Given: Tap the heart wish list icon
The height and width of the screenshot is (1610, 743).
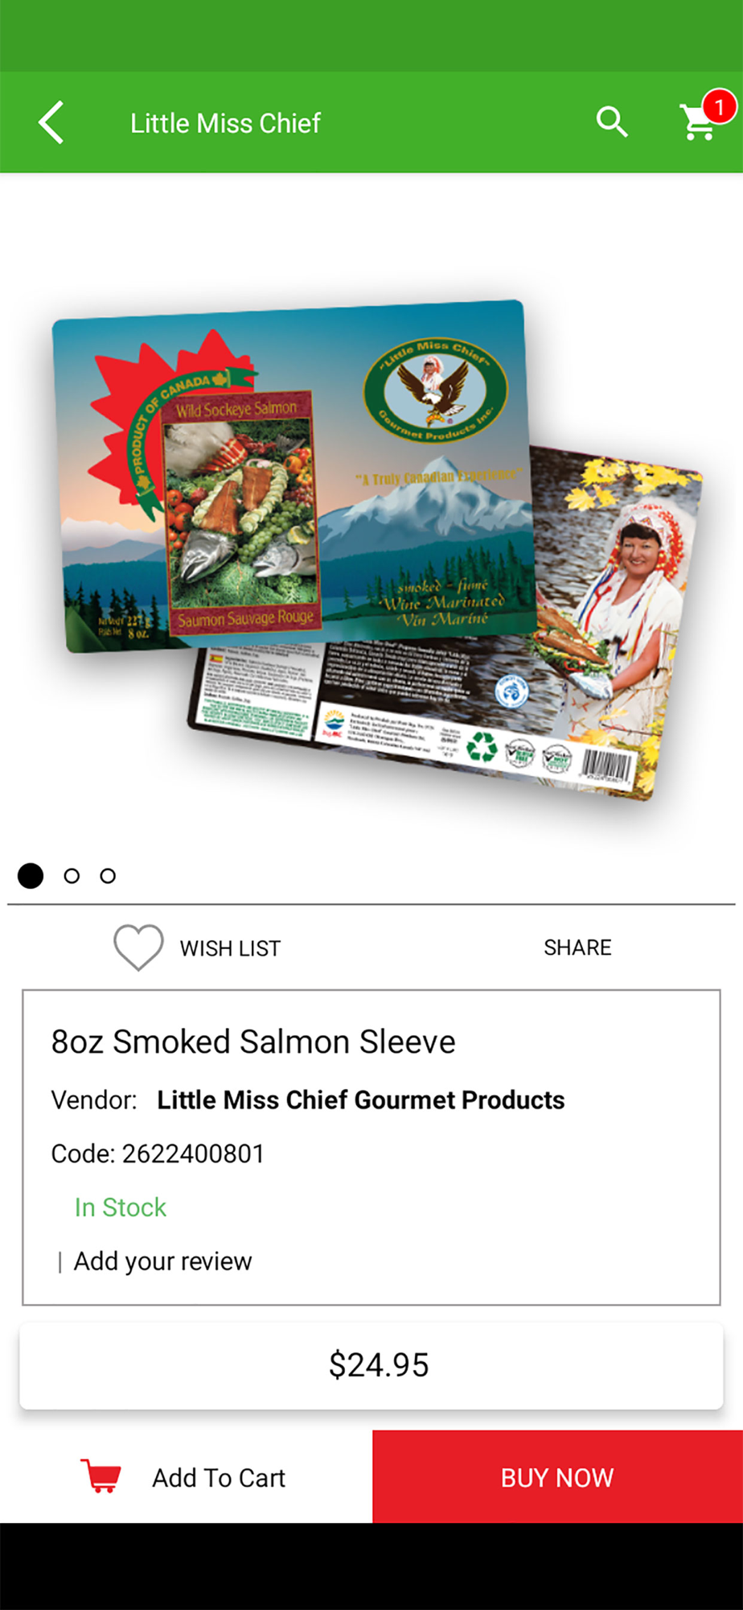Looking at the screenshot, I should 138,947.
